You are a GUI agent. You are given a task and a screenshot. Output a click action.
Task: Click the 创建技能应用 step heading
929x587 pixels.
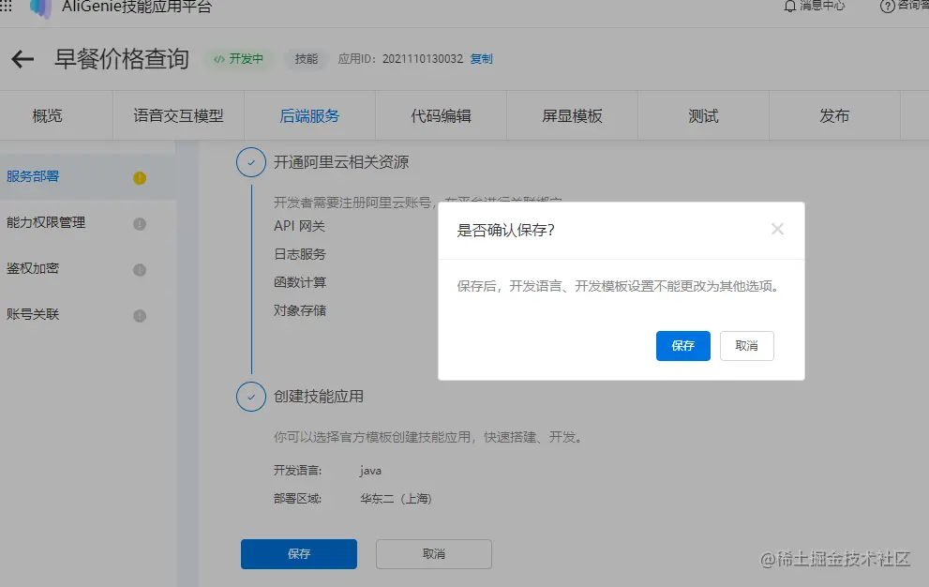319,397
